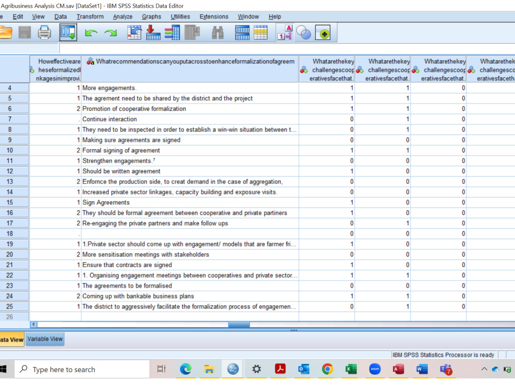Open the Variables info icon
Image resolution: width=515 pixels, height=386 pixels.
point(173,32)
